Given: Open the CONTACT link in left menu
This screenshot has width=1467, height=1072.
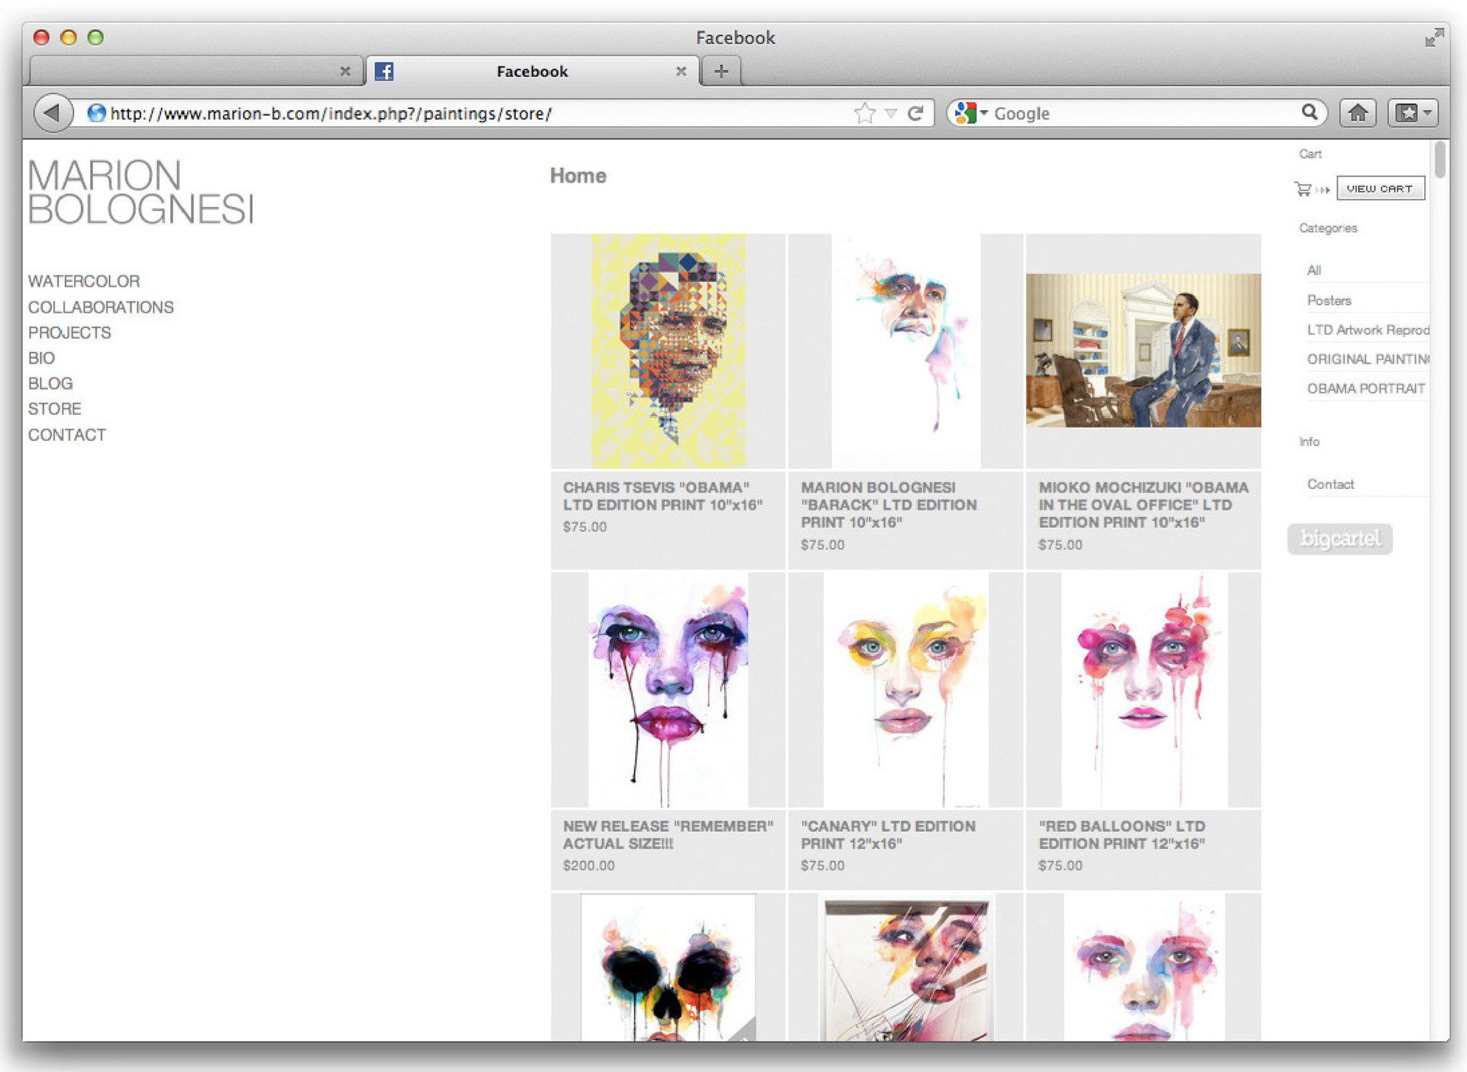Looking at the screenshot, I should pyautogui.click(x=67, y=435).
